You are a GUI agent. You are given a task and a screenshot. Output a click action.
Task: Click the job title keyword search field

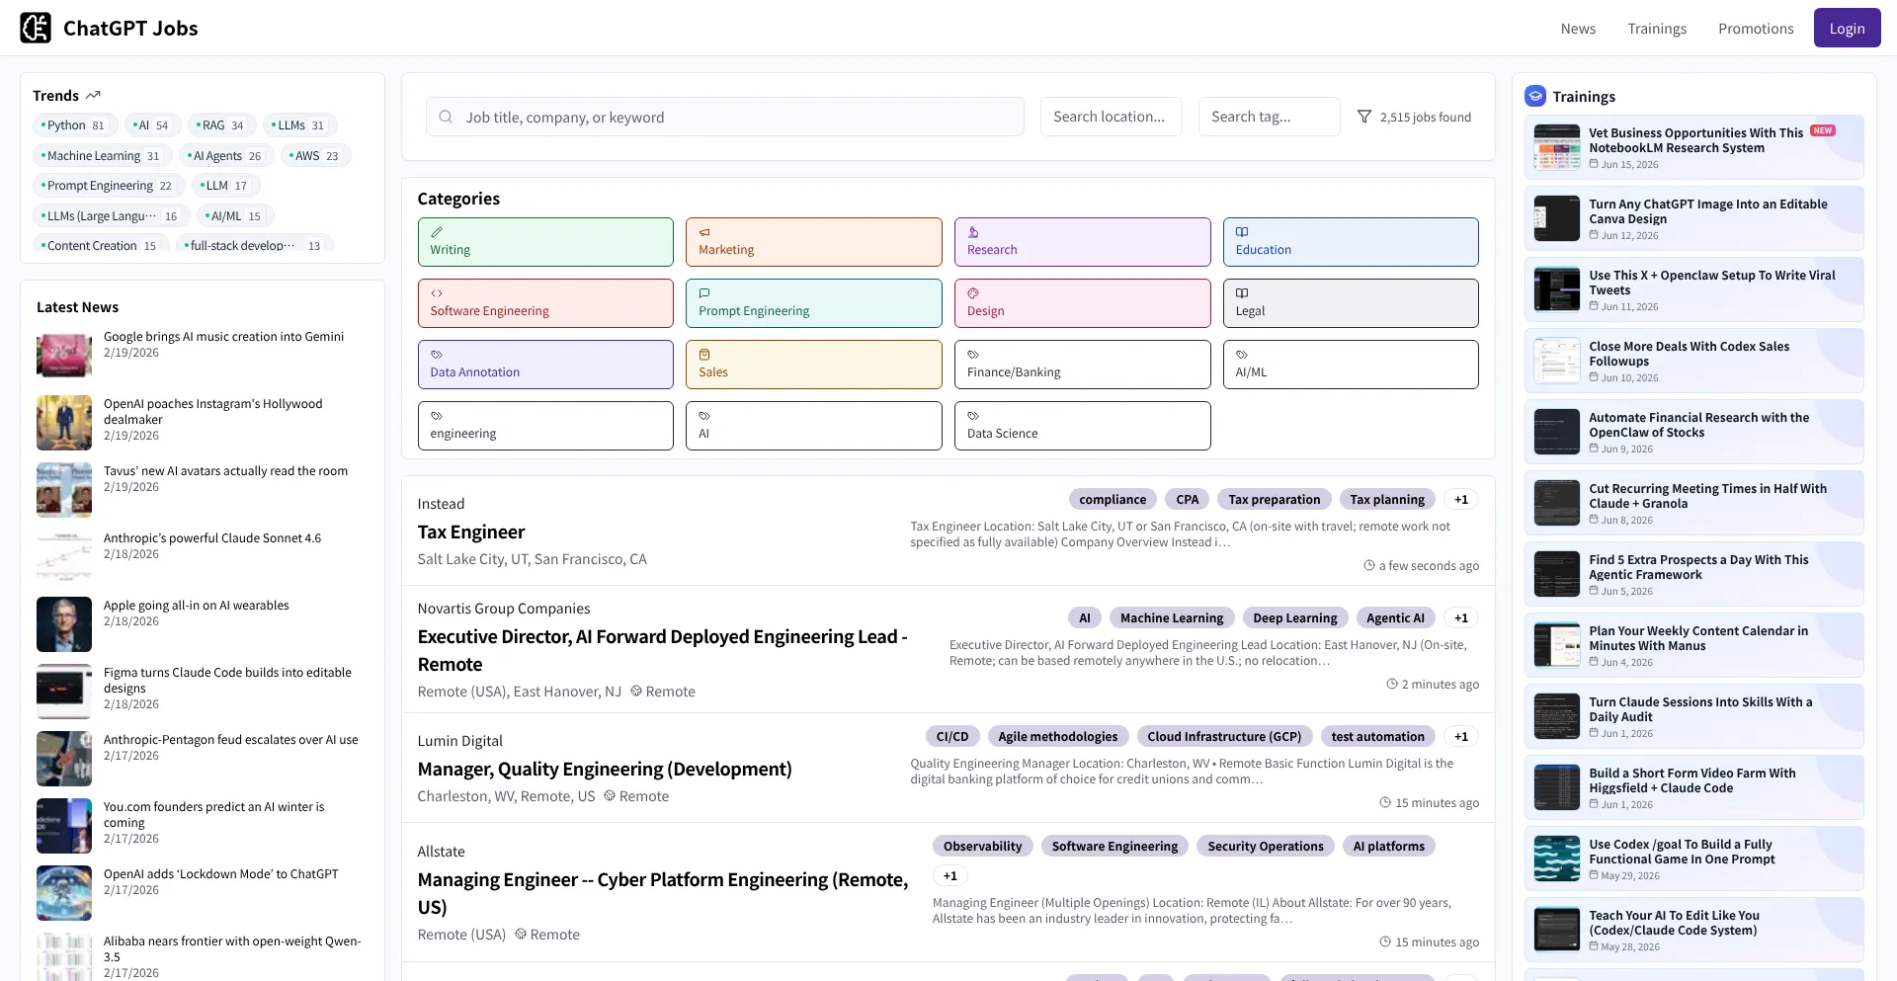point(725,117)
